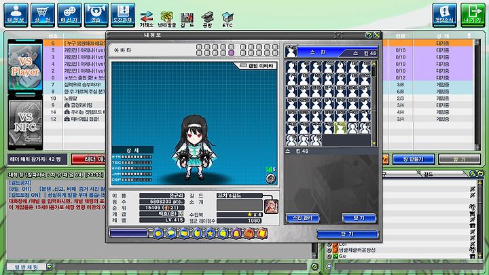The width and height of the screenshot is (489, 275).
Task: Click the round icon right of chat input
Action: [315, 267]
